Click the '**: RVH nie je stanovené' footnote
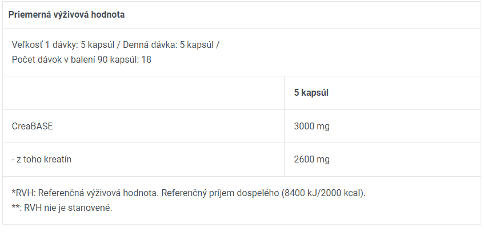This screenshot has width=484, height=232. (x=62, y=208)
